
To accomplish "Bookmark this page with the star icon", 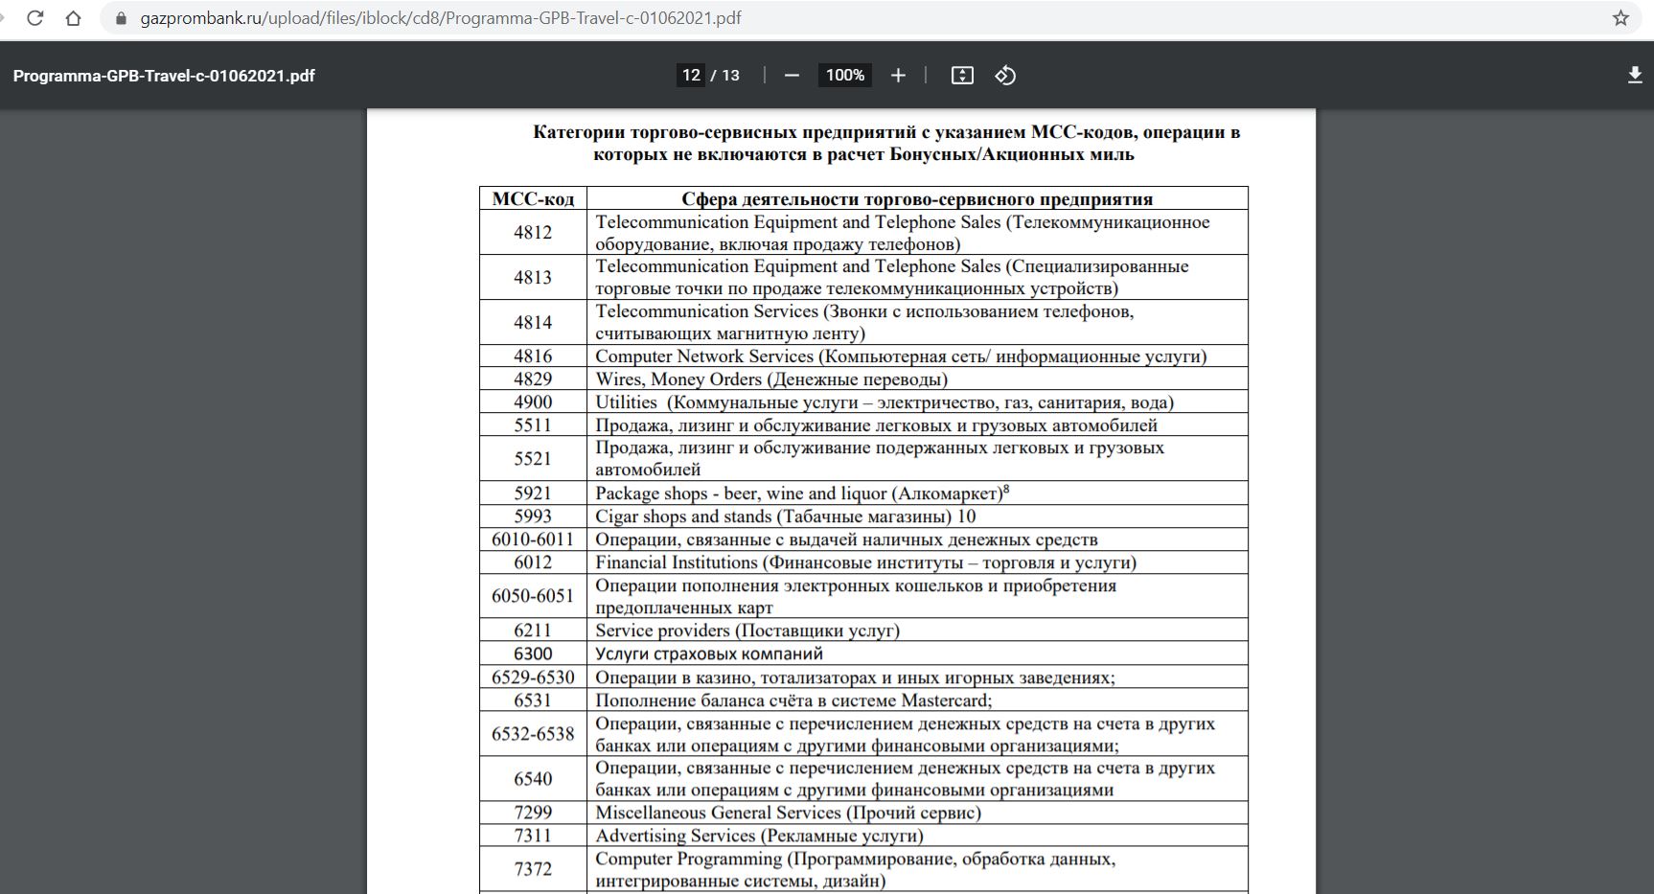I will coord(1620,18).
